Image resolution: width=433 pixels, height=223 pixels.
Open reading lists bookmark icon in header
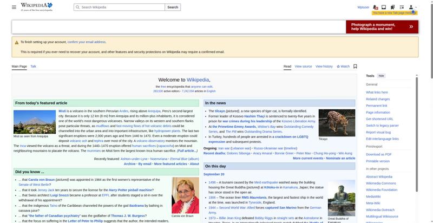(392, 7)
